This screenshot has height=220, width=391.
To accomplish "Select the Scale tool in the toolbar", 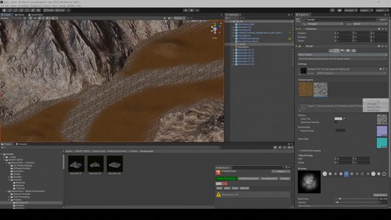I will pos(21,10).
